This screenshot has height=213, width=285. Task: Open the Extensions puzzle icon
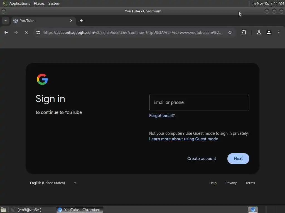[x=244, y=32]
